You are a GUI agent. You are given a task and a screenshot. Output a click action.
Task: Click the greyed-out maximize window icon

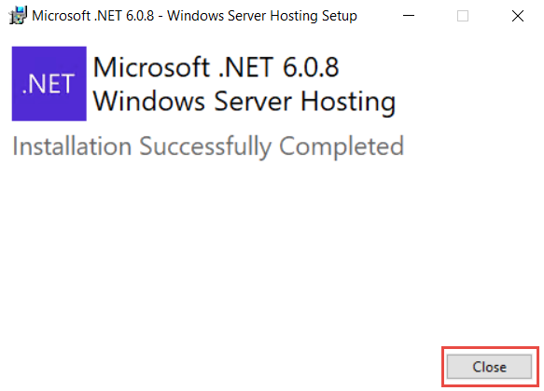[x=463, y=16]
